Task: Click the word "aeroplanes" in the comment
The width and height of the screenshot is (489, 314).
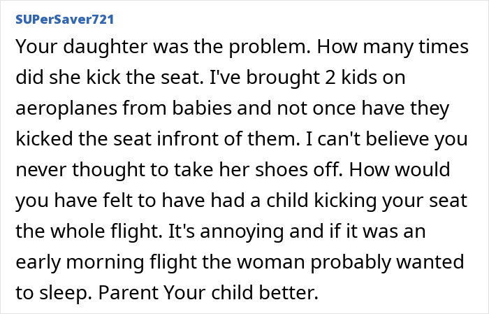Action: [x=66, y=109]
